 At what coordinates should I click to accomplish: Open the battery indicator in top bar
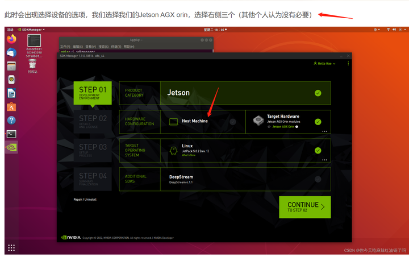click(x=400, y=30)
